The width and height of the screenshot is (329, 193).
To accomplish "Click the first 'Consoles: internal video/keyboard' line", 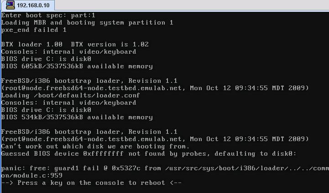I will point(68,52).
